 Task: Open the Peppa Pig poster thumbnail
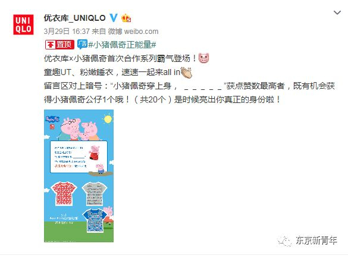click(x=79, y=176)
